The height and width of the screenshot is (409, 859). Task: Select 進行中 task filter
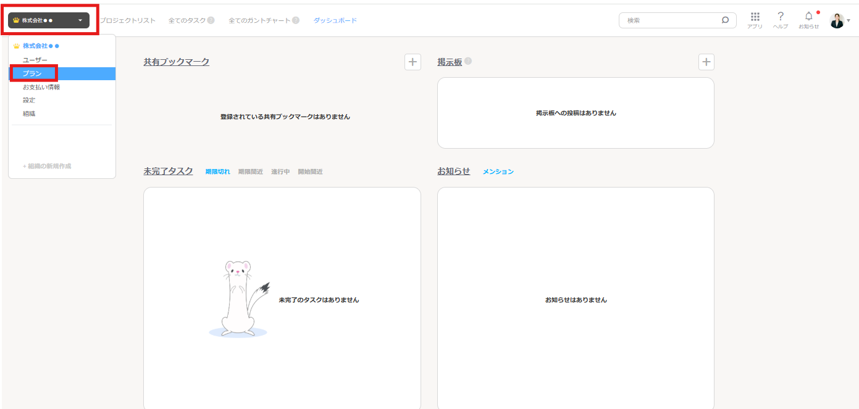pyautogui.click(x=280, y=171)
